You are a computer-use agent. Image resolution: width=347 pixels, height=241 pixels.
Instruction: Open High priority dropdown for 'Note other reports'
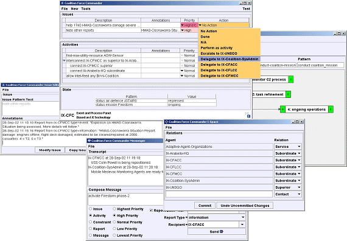pyautogui.click(x=189, y=30)
